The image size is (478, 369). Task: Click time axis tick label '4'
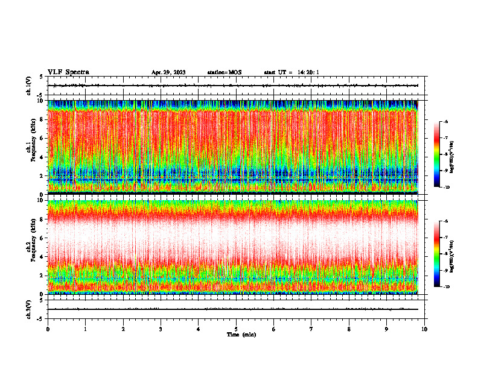[x=199, y=329]
